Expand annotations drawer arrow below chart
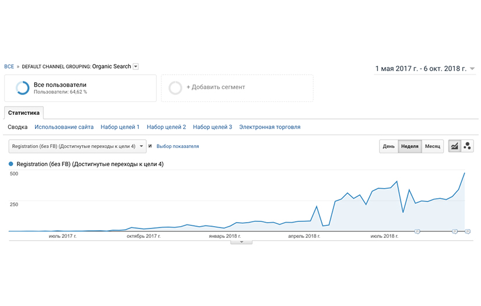 pyautogui.click(x=241, y=242)
